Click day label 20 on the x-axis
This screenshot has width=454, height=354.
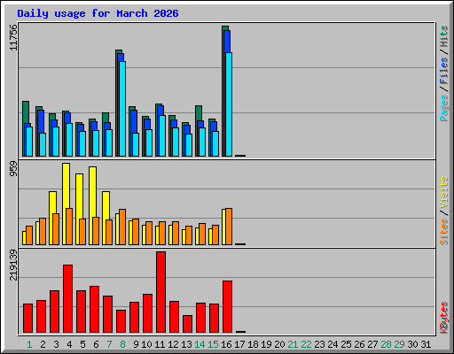[279, 344]
